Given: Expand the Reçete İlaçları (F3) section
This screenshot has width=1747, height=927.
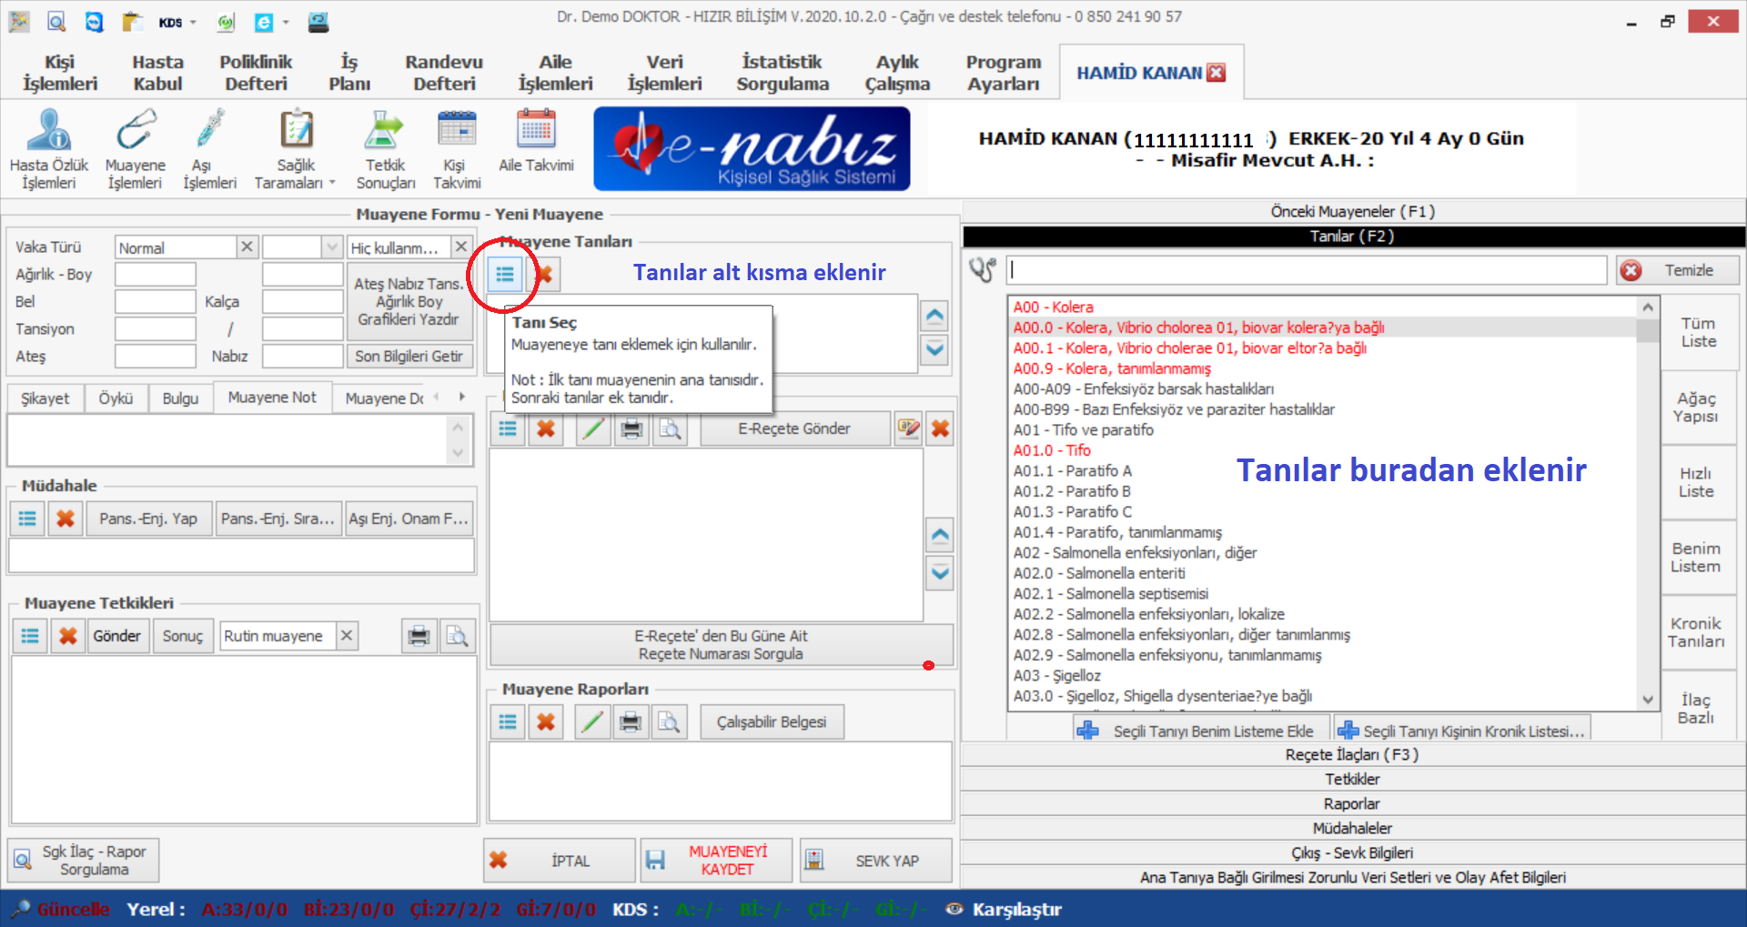Looking at the screenshot, I should (1352, 755).
